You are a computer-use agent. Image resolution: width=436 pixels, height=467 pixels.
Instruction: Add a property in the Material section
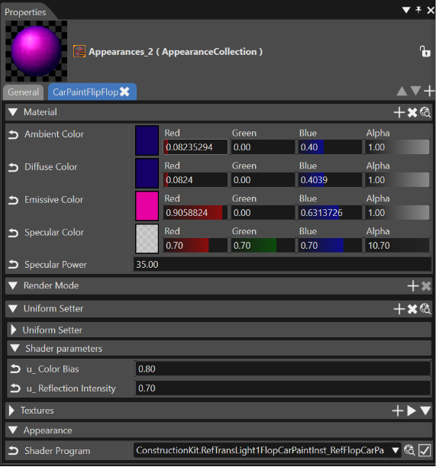(x=399, y=112)
